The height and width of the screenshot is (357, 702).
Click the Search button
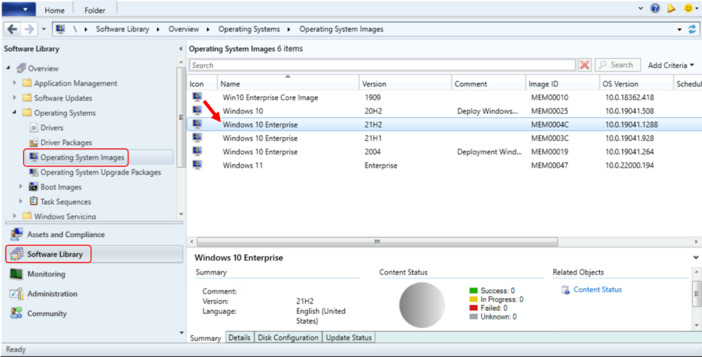pos(618,65)
